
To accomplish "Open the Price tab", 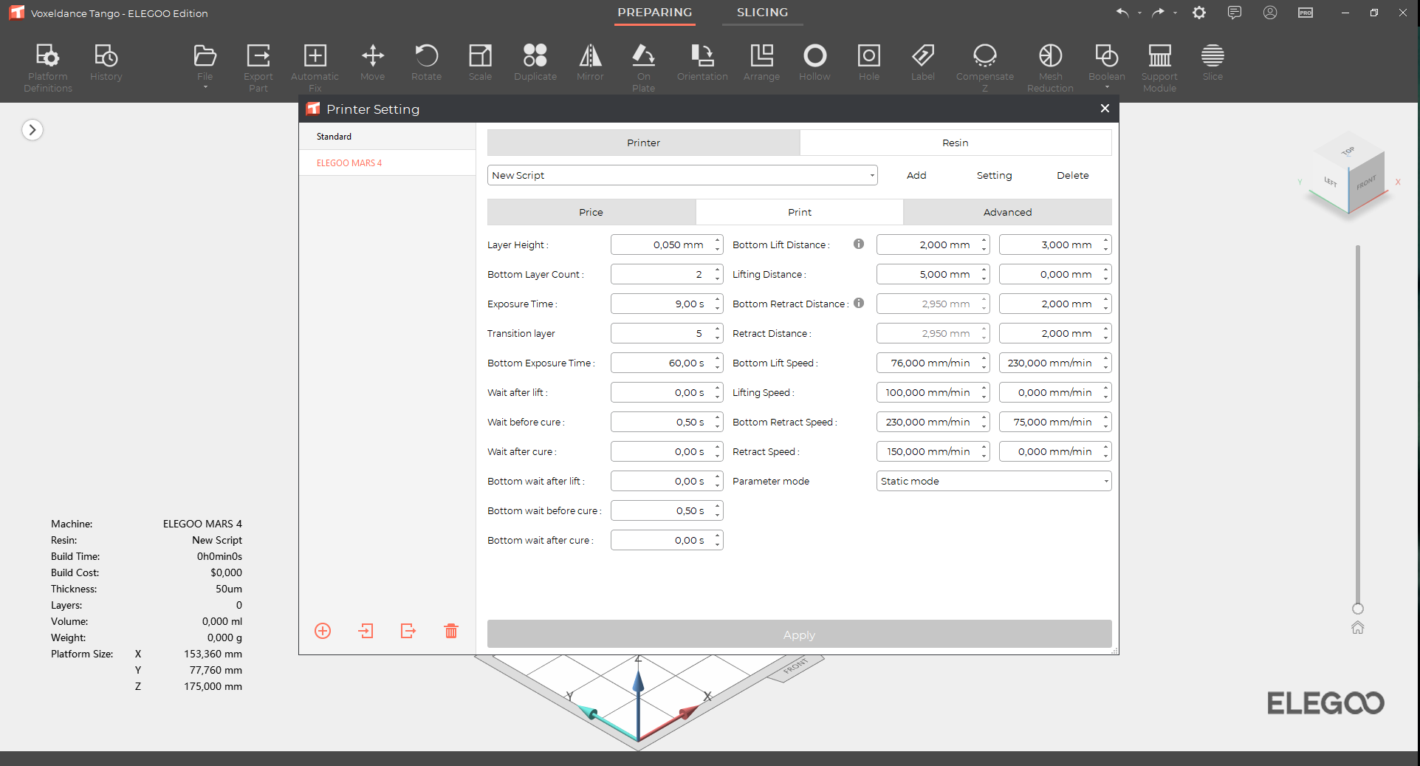I will (x=591, y=212).
